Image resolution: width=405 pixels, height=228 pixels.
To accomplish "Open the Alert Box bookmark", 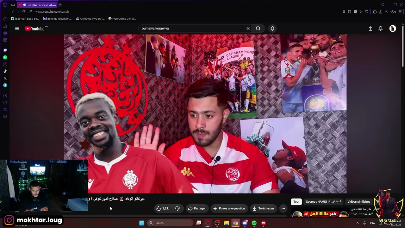I will [x=25, y=19].
